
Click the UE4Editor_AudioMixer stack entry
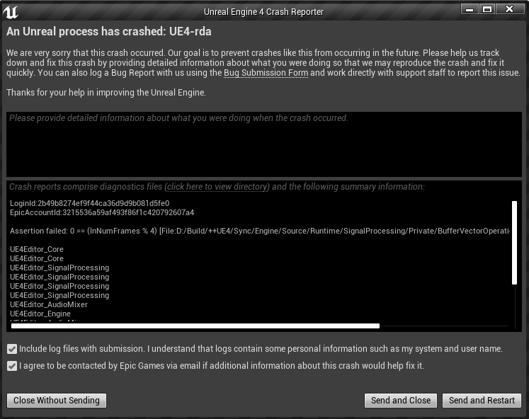(49, 305)
